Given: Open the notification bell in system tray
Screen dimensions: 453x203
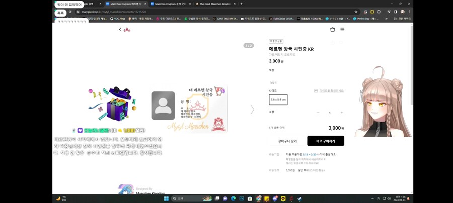Looking at the screenshot, I should click(408, 198).
